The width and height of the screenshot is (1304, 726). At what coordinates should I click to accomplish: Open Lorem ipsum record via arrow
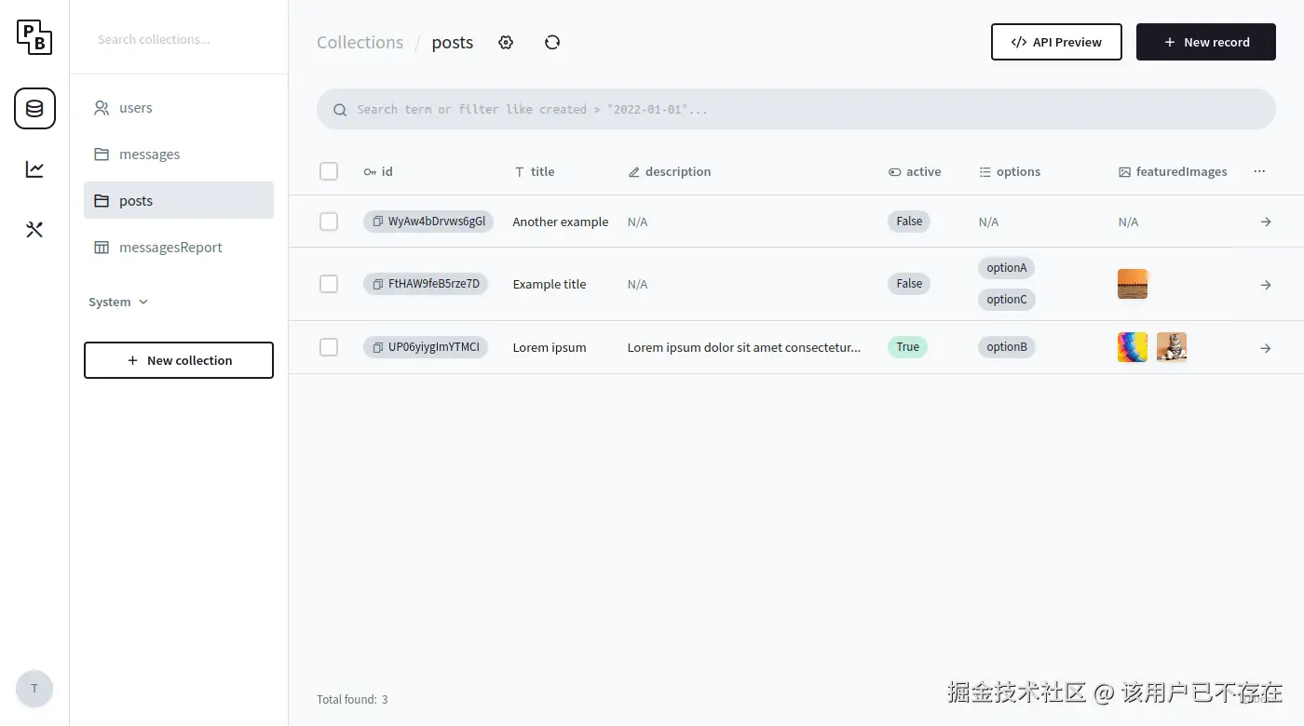pos(1266,348)
